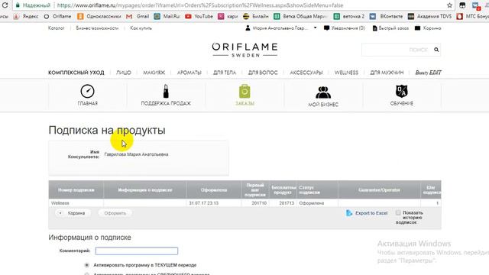Enable Показать историю подписок checkbox
This screenshot has width=489, height=275.
398,212
